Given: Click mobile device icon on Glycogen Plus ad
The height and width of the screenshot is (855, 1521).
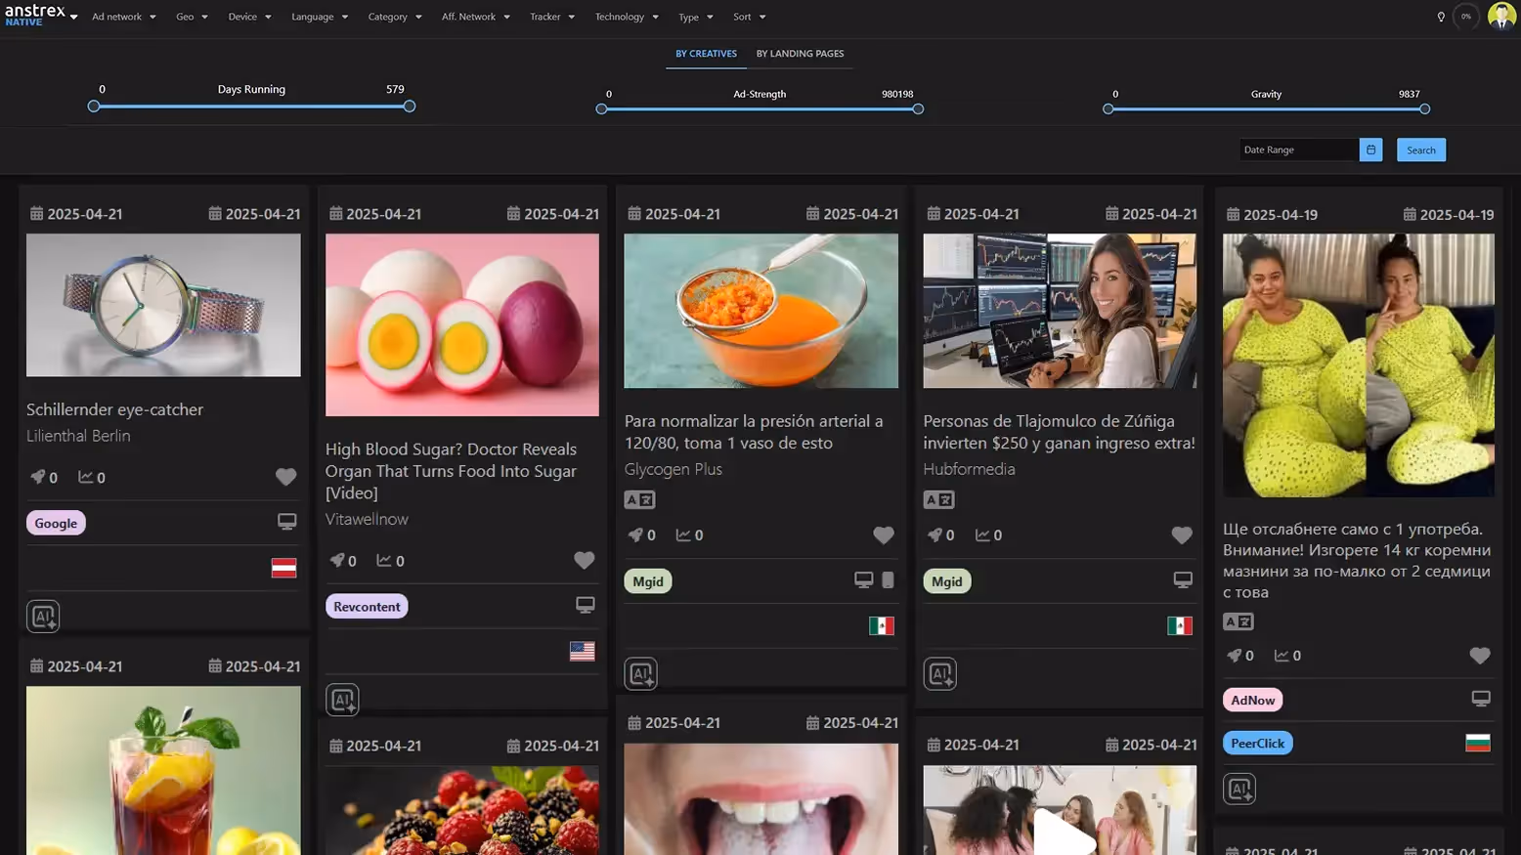Looking at the screenshot, I should click(888, 579).
